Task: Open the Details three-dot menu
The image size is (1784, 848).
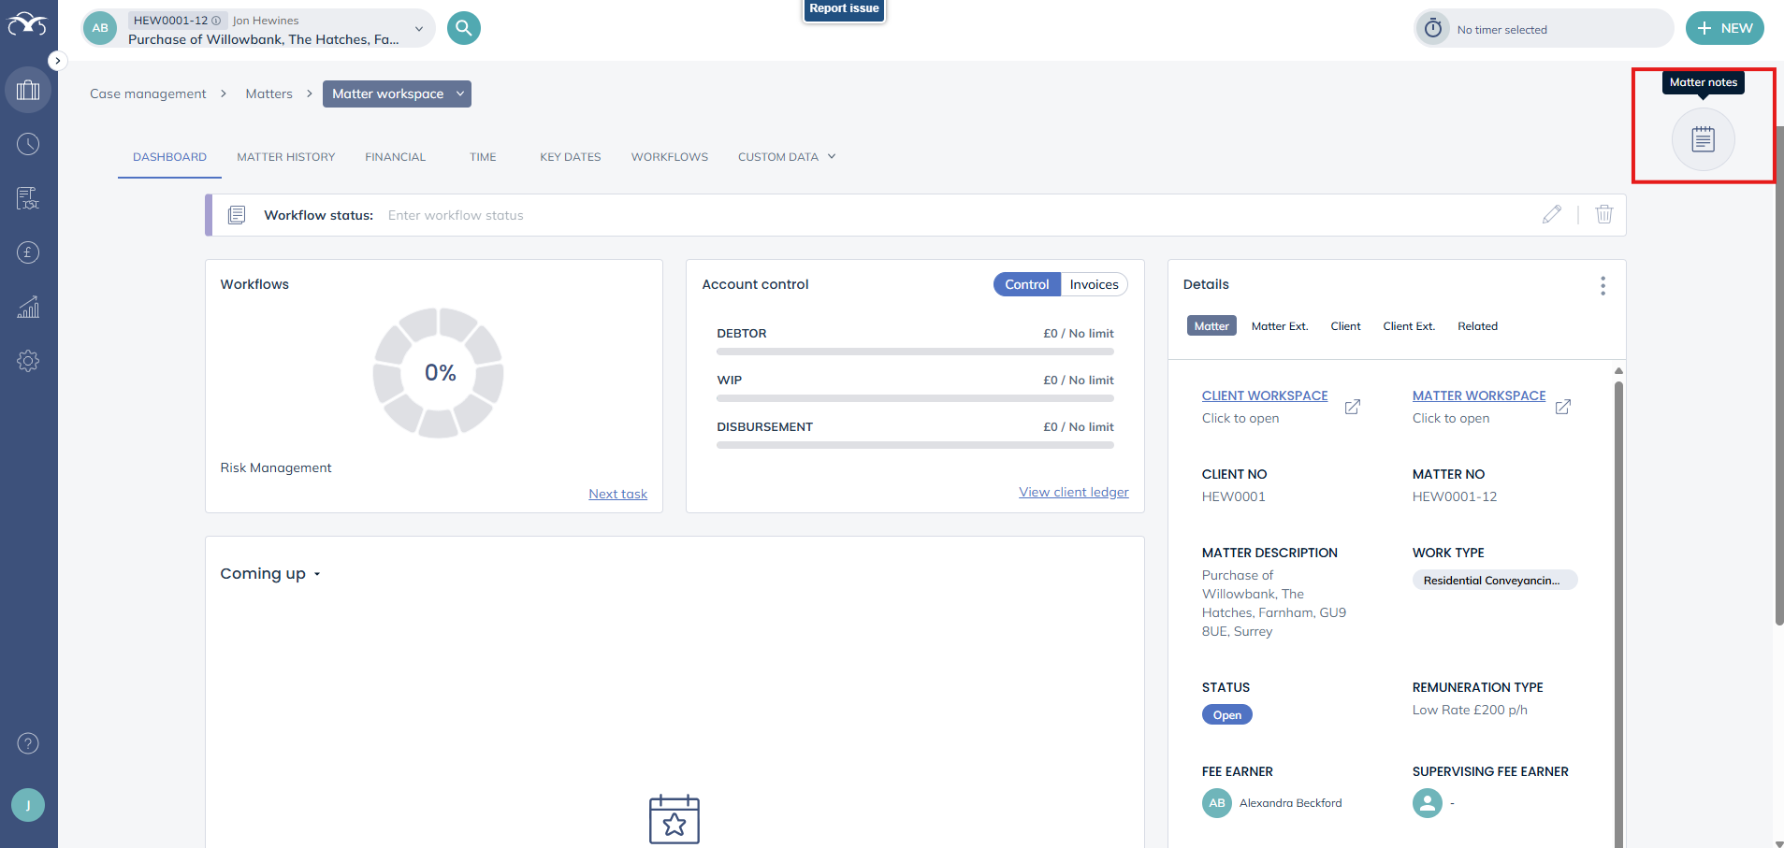Action: (1603, 286)
